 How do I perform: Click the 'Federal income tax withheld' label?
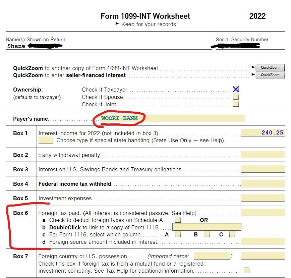(x=75, y=184)
